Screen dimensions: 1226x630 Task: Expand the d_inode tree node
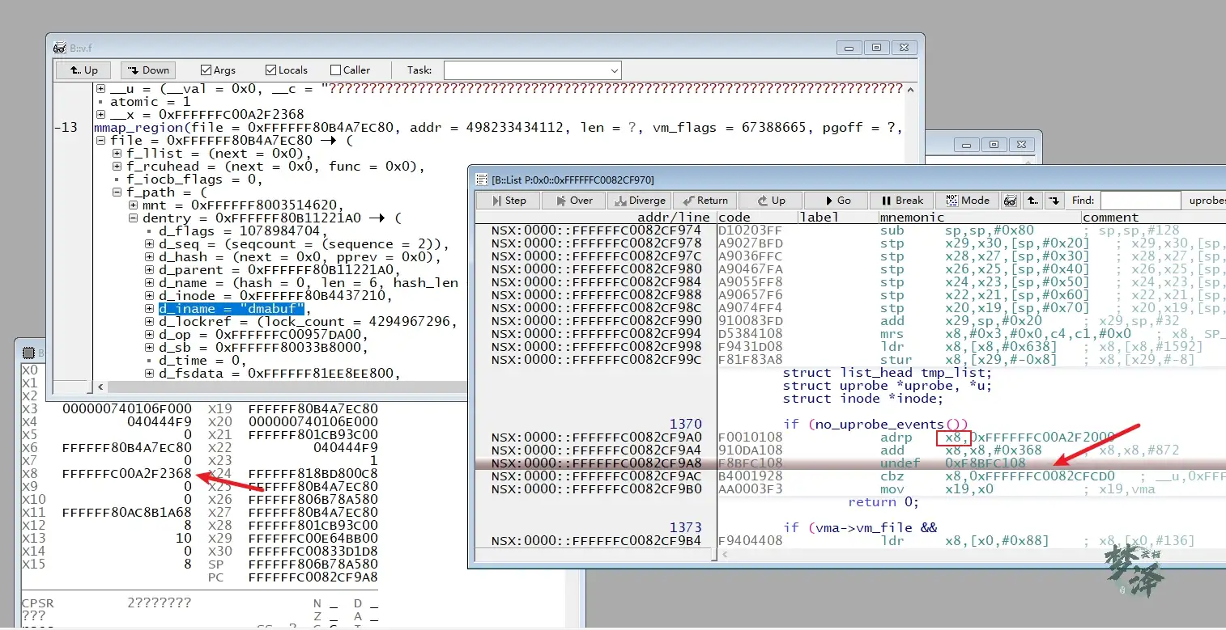click(150, 296)
